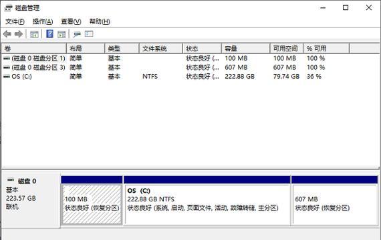Click the disk list view settings icon

89,34
